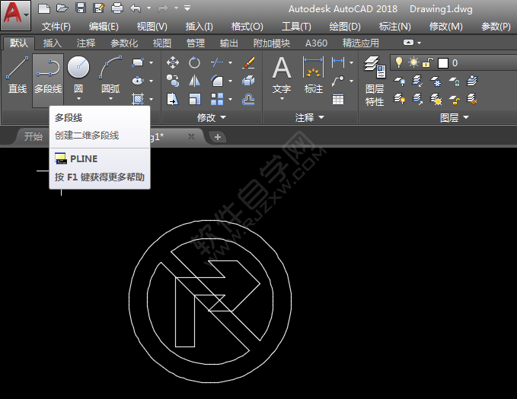Viewport: 517px width, 399px height.
Task: Select the 直线 (Line) tool
Action: point(17,75)
